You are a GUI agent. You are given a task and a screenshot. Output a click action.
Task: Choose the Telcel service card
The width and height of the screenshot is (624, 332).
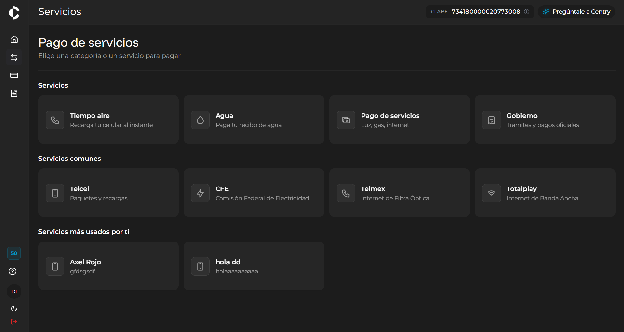click(x=108, y=193)
